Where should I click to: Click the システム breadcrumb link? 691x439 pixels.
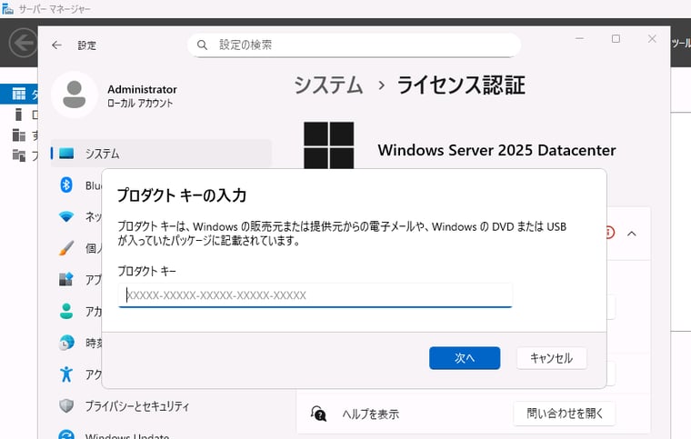[328, 85]
